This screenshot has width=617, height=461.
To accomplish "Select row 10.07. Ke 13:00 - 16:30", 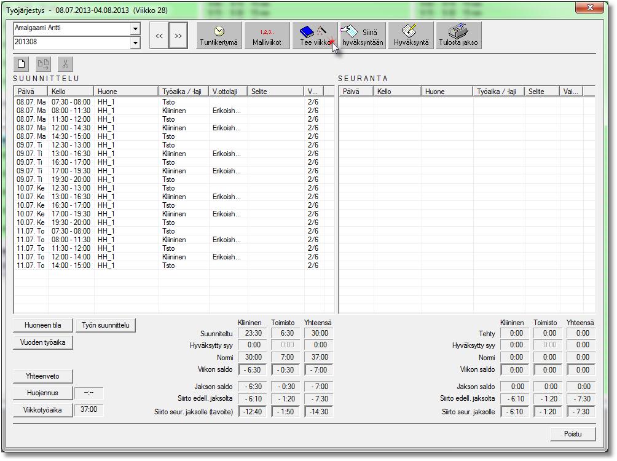I will [174, 197].
